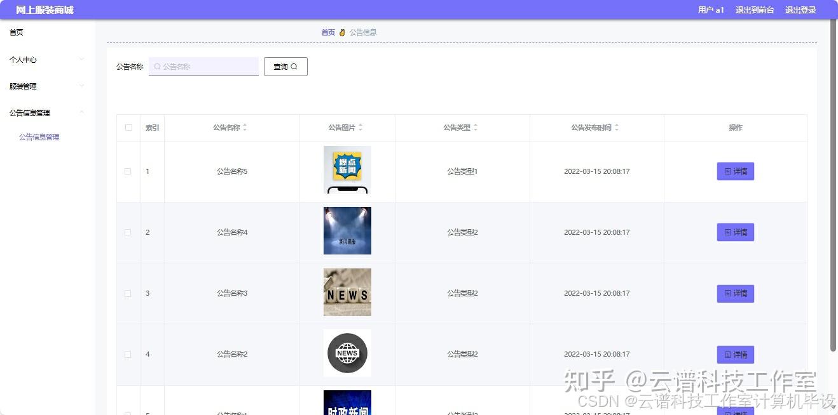Expand the 个人中心 sidebar menu chevron

(81, 60)
